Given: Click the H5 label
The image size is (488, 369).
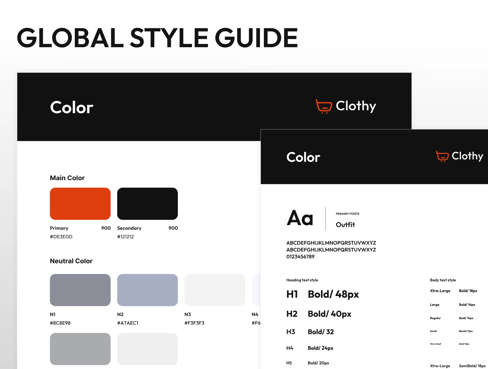Looking at the screenshot, I should 289,363.
